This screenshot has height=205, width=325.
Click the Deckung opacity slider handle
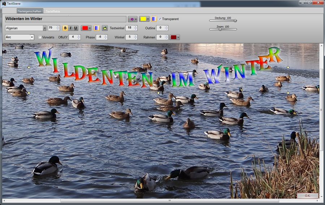(x=235, y=20)
